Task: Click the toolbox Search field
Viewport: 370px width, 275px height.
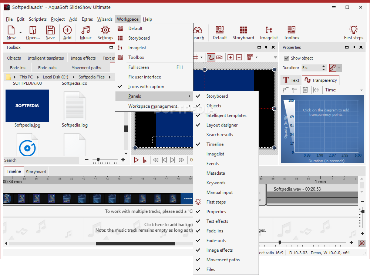Action: [41, 160]
